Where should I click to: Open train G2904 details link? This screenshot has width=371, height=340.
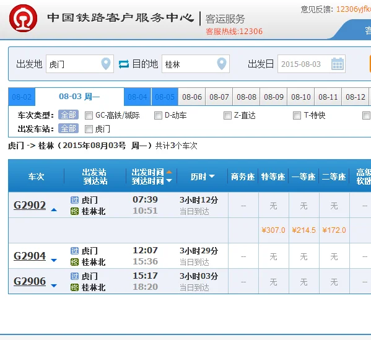click(x=30, y=256)
